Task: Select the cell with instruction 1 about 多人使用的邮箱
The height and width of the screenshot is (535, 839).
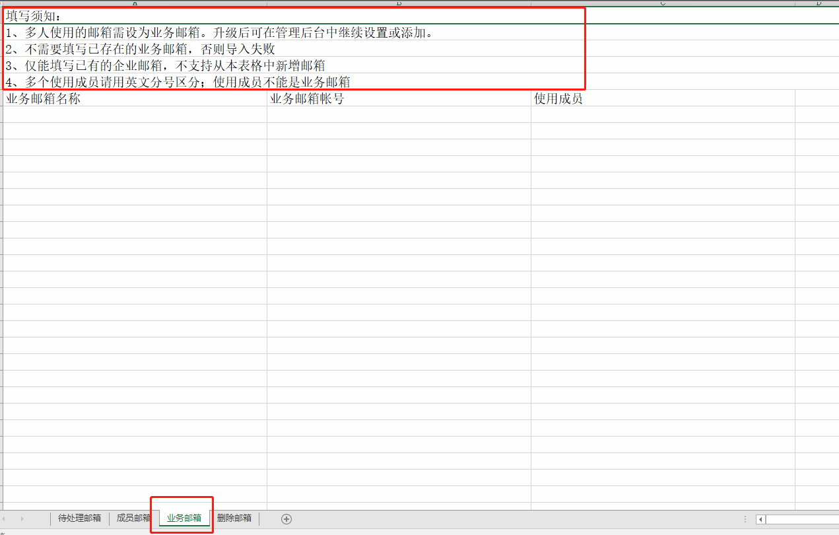Action: 135,32
